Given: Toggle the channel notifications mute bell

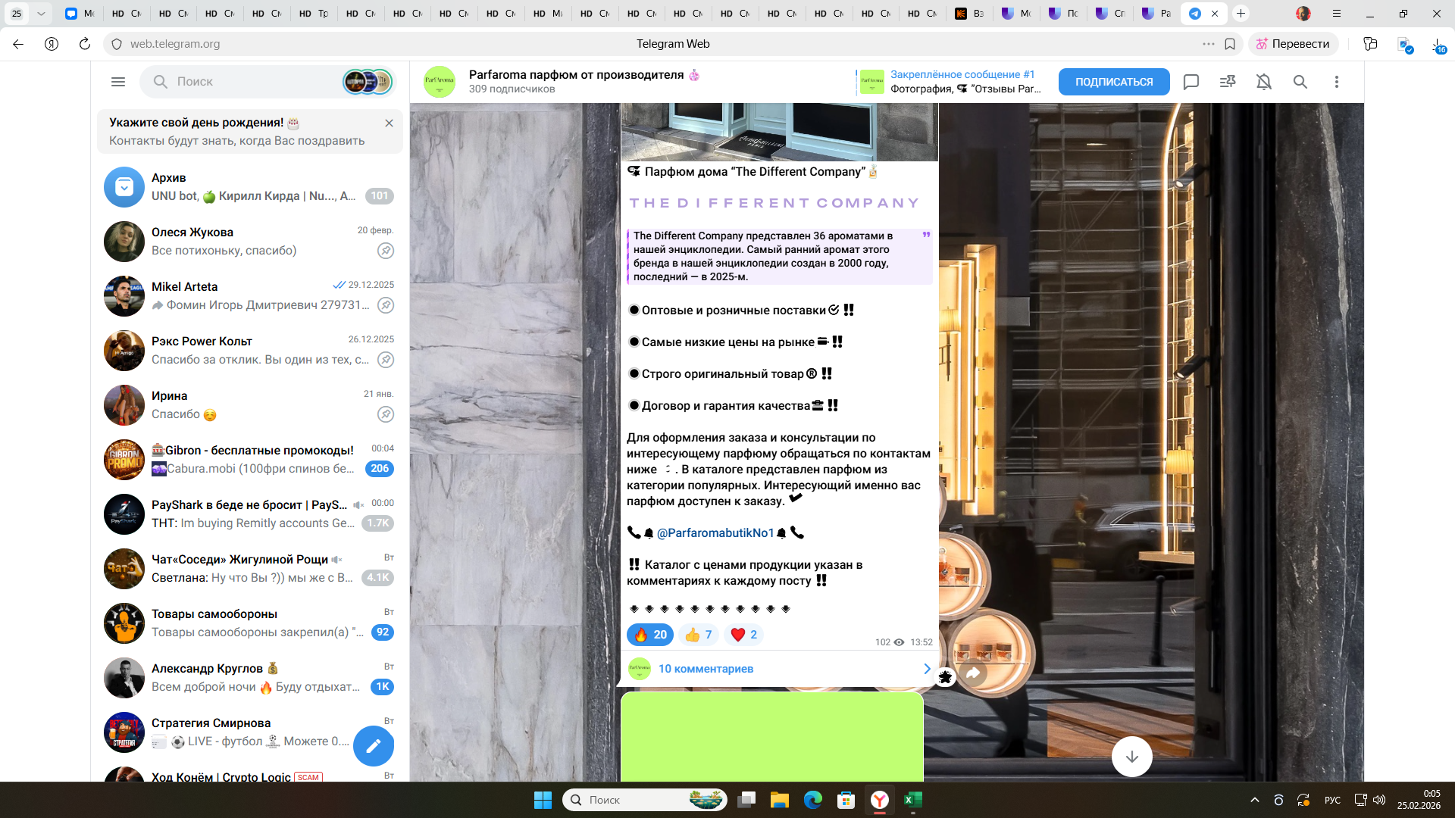Looking at the screenshot, I should pyautogui.click(x=1264, y=82).
